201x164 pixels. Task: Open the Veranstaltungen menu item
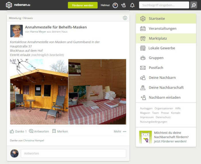coord(166,28)
